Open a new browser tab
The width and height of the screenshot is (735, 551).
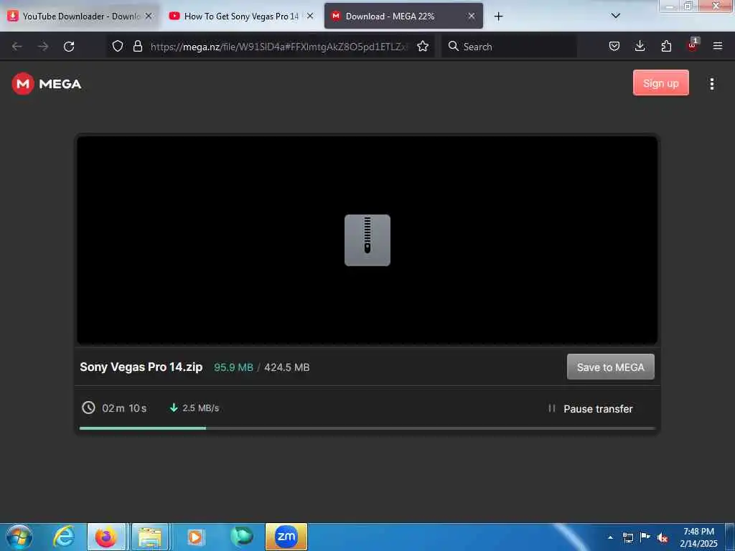(x=498, y=17)
